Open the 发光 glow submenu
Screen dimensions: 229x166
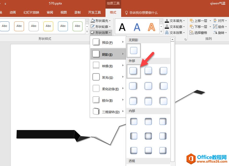(x=108, y=77)
